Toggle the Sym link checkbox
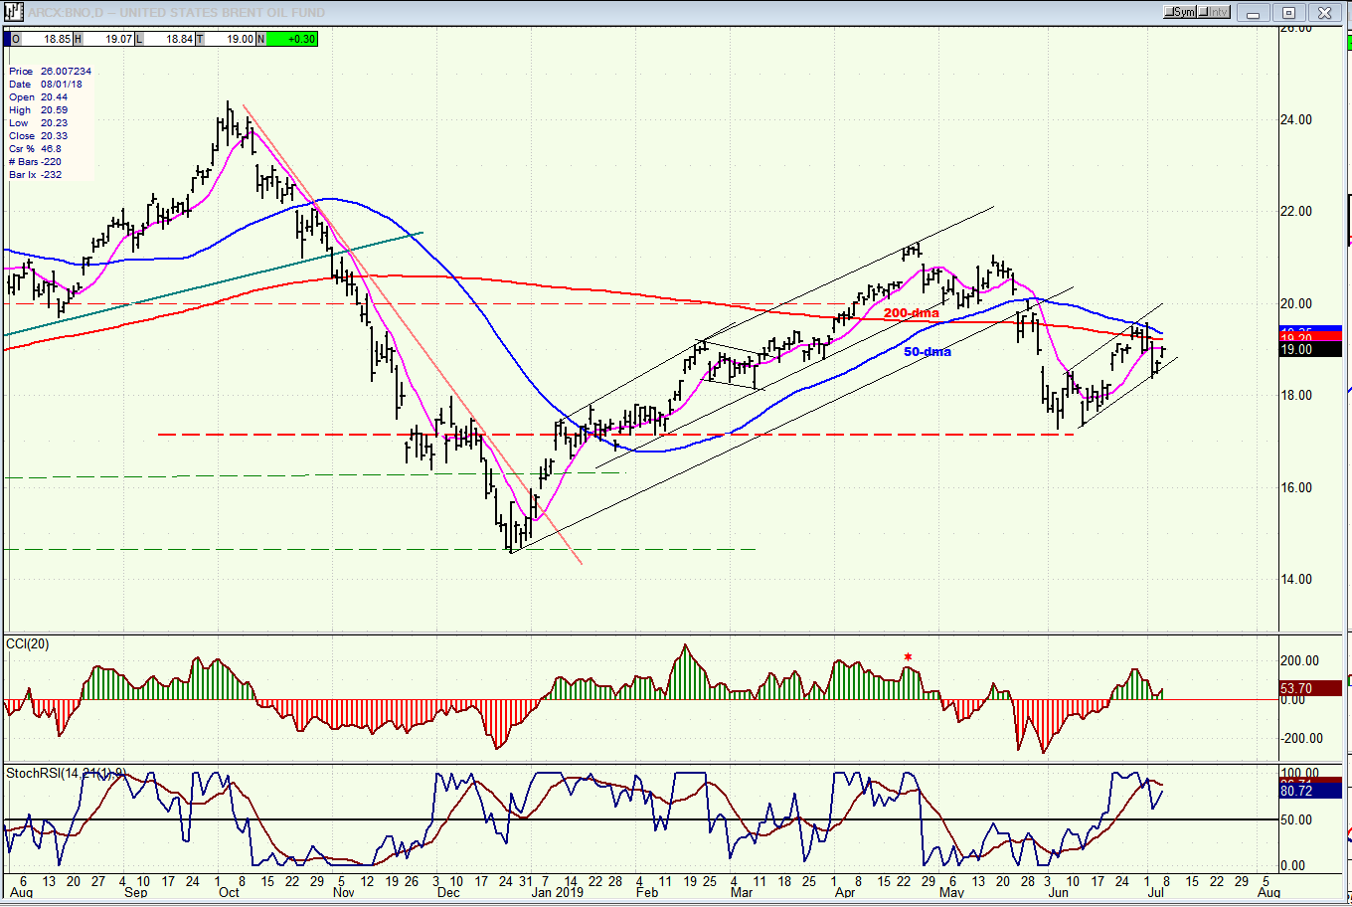1352x907 pixels. pyautogui.click(x=1180, y=12)
